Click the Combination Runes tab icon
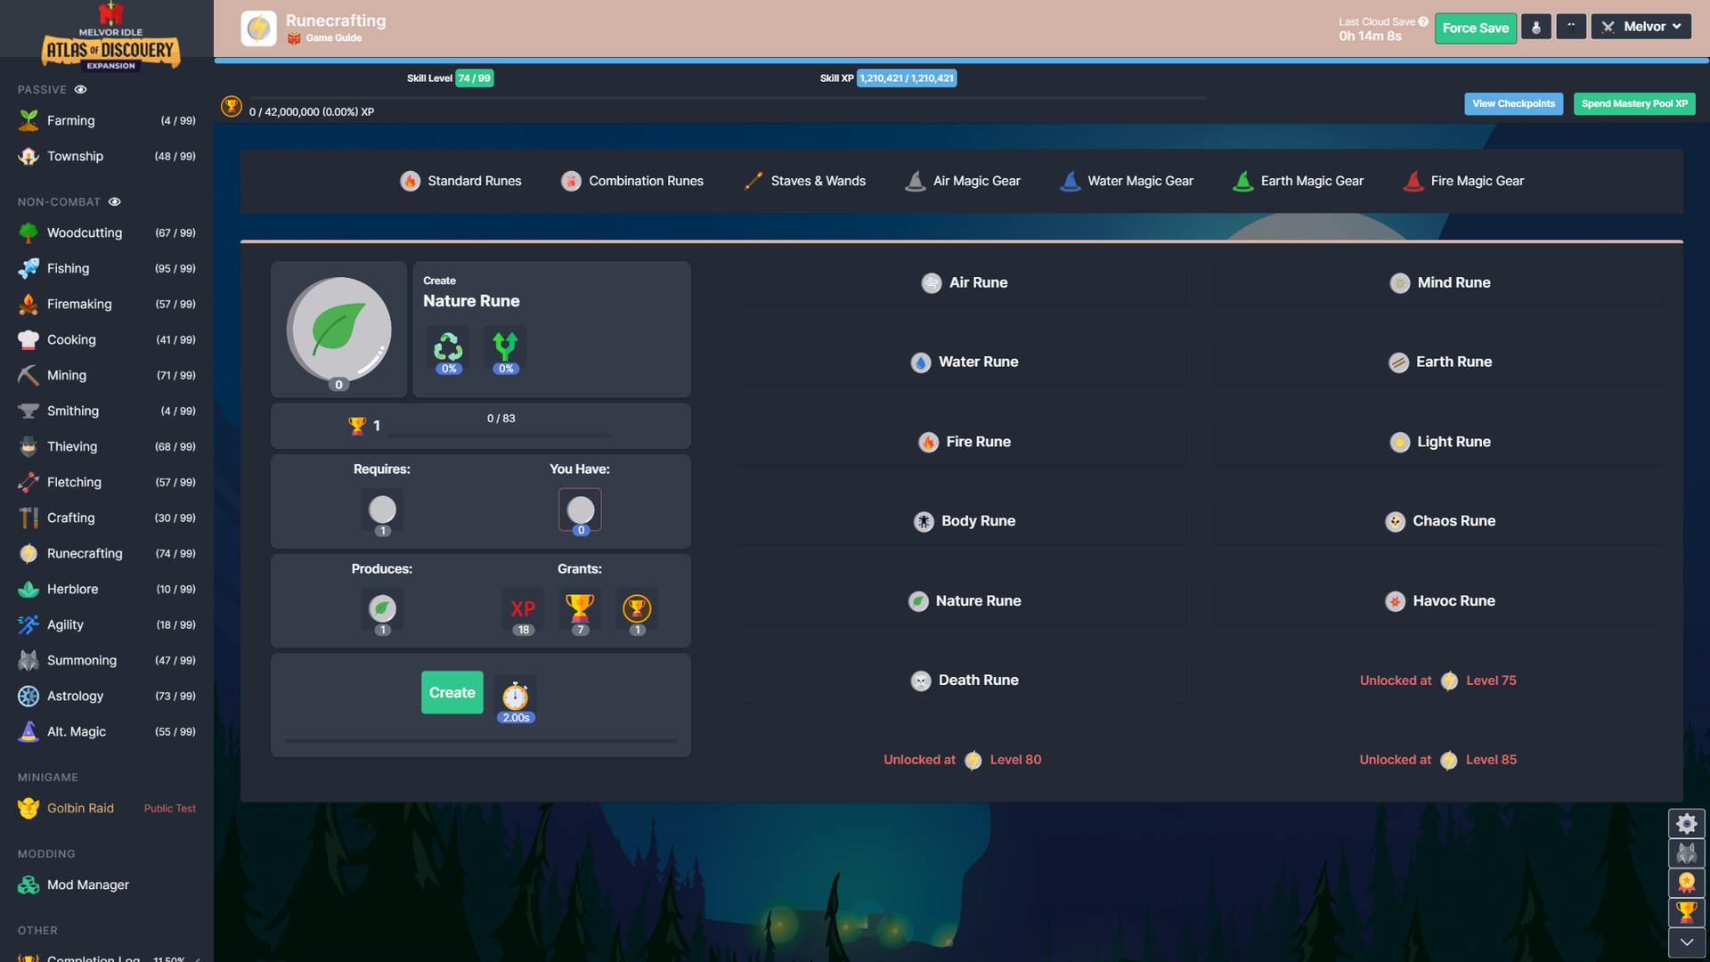This screenshot has width=1710, height=962. (x=570, y=182)
